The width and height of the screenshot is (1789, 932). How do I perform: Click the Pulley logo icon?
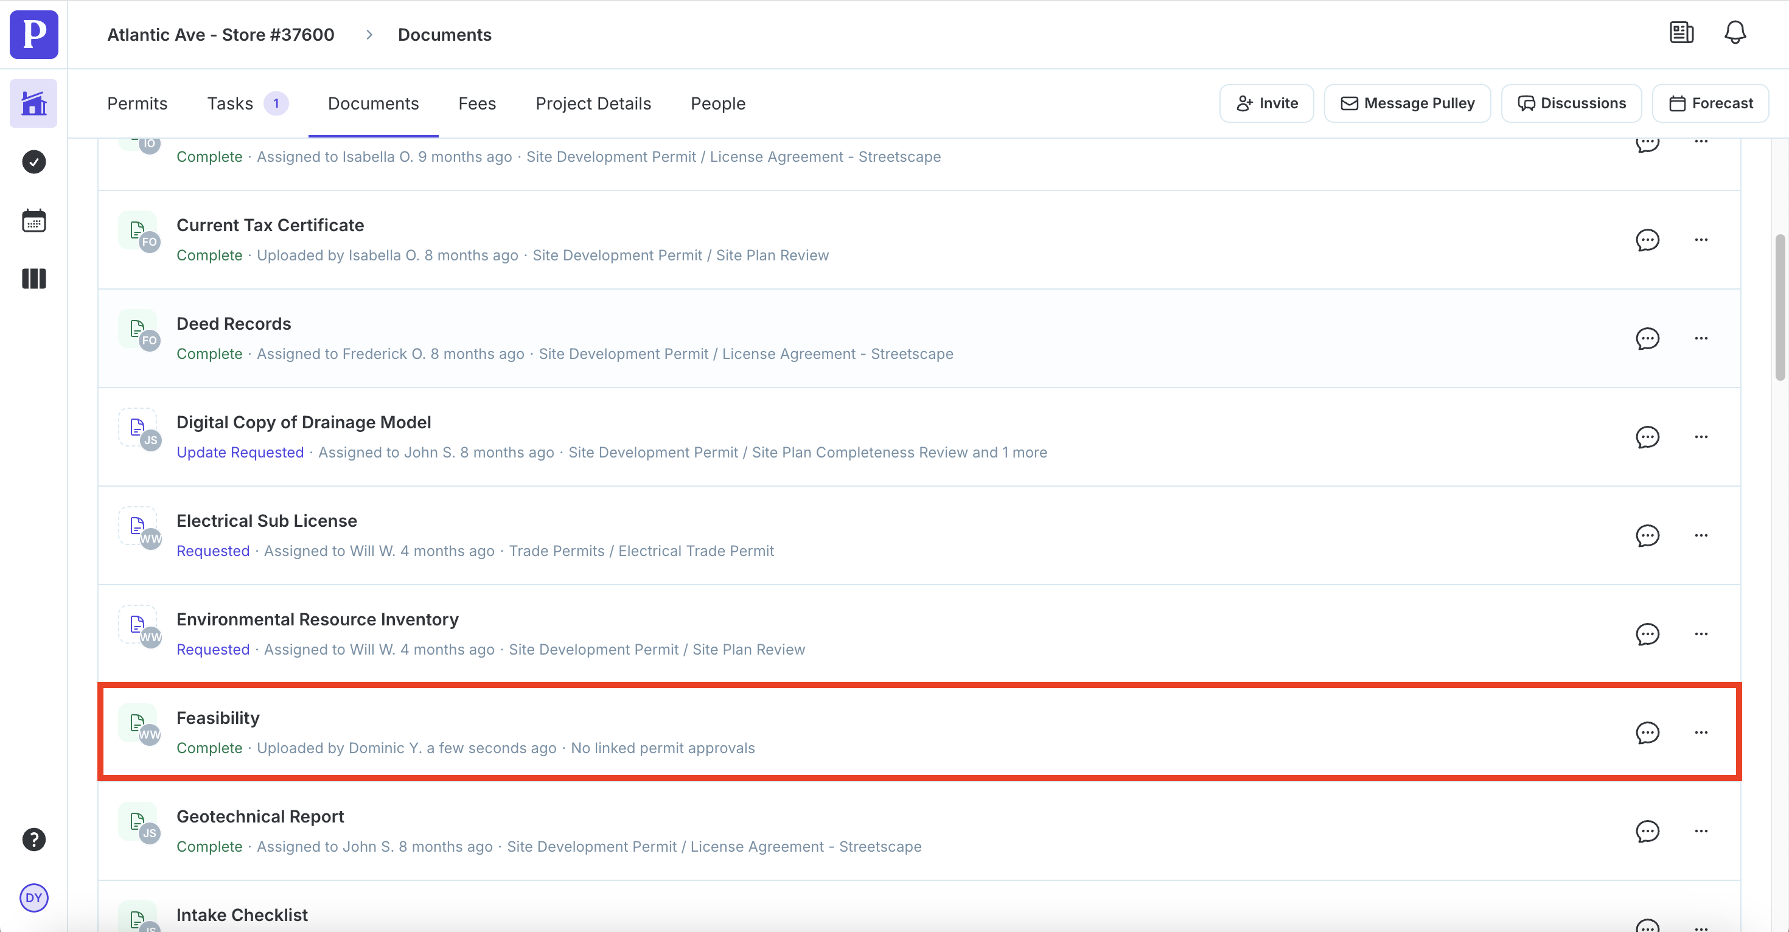(x=33, y=34)
